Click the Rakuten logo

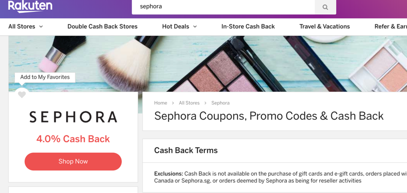tap(30, 6)
